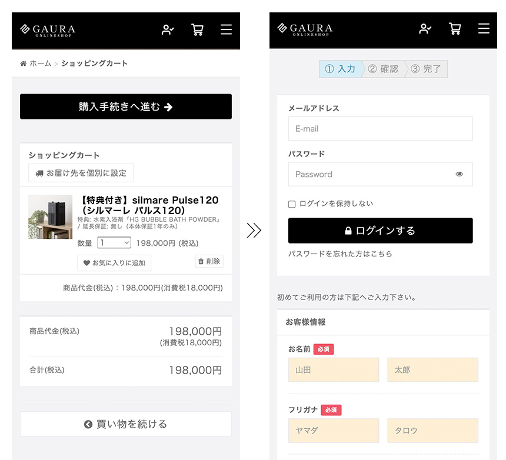Focus the 山田 last name field
Image resolution: width=506 pixels, height=460 pixels.
click(x=334, y=369)
